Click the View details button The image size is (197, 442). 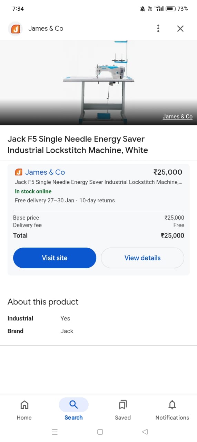click(x=142, y=258)
